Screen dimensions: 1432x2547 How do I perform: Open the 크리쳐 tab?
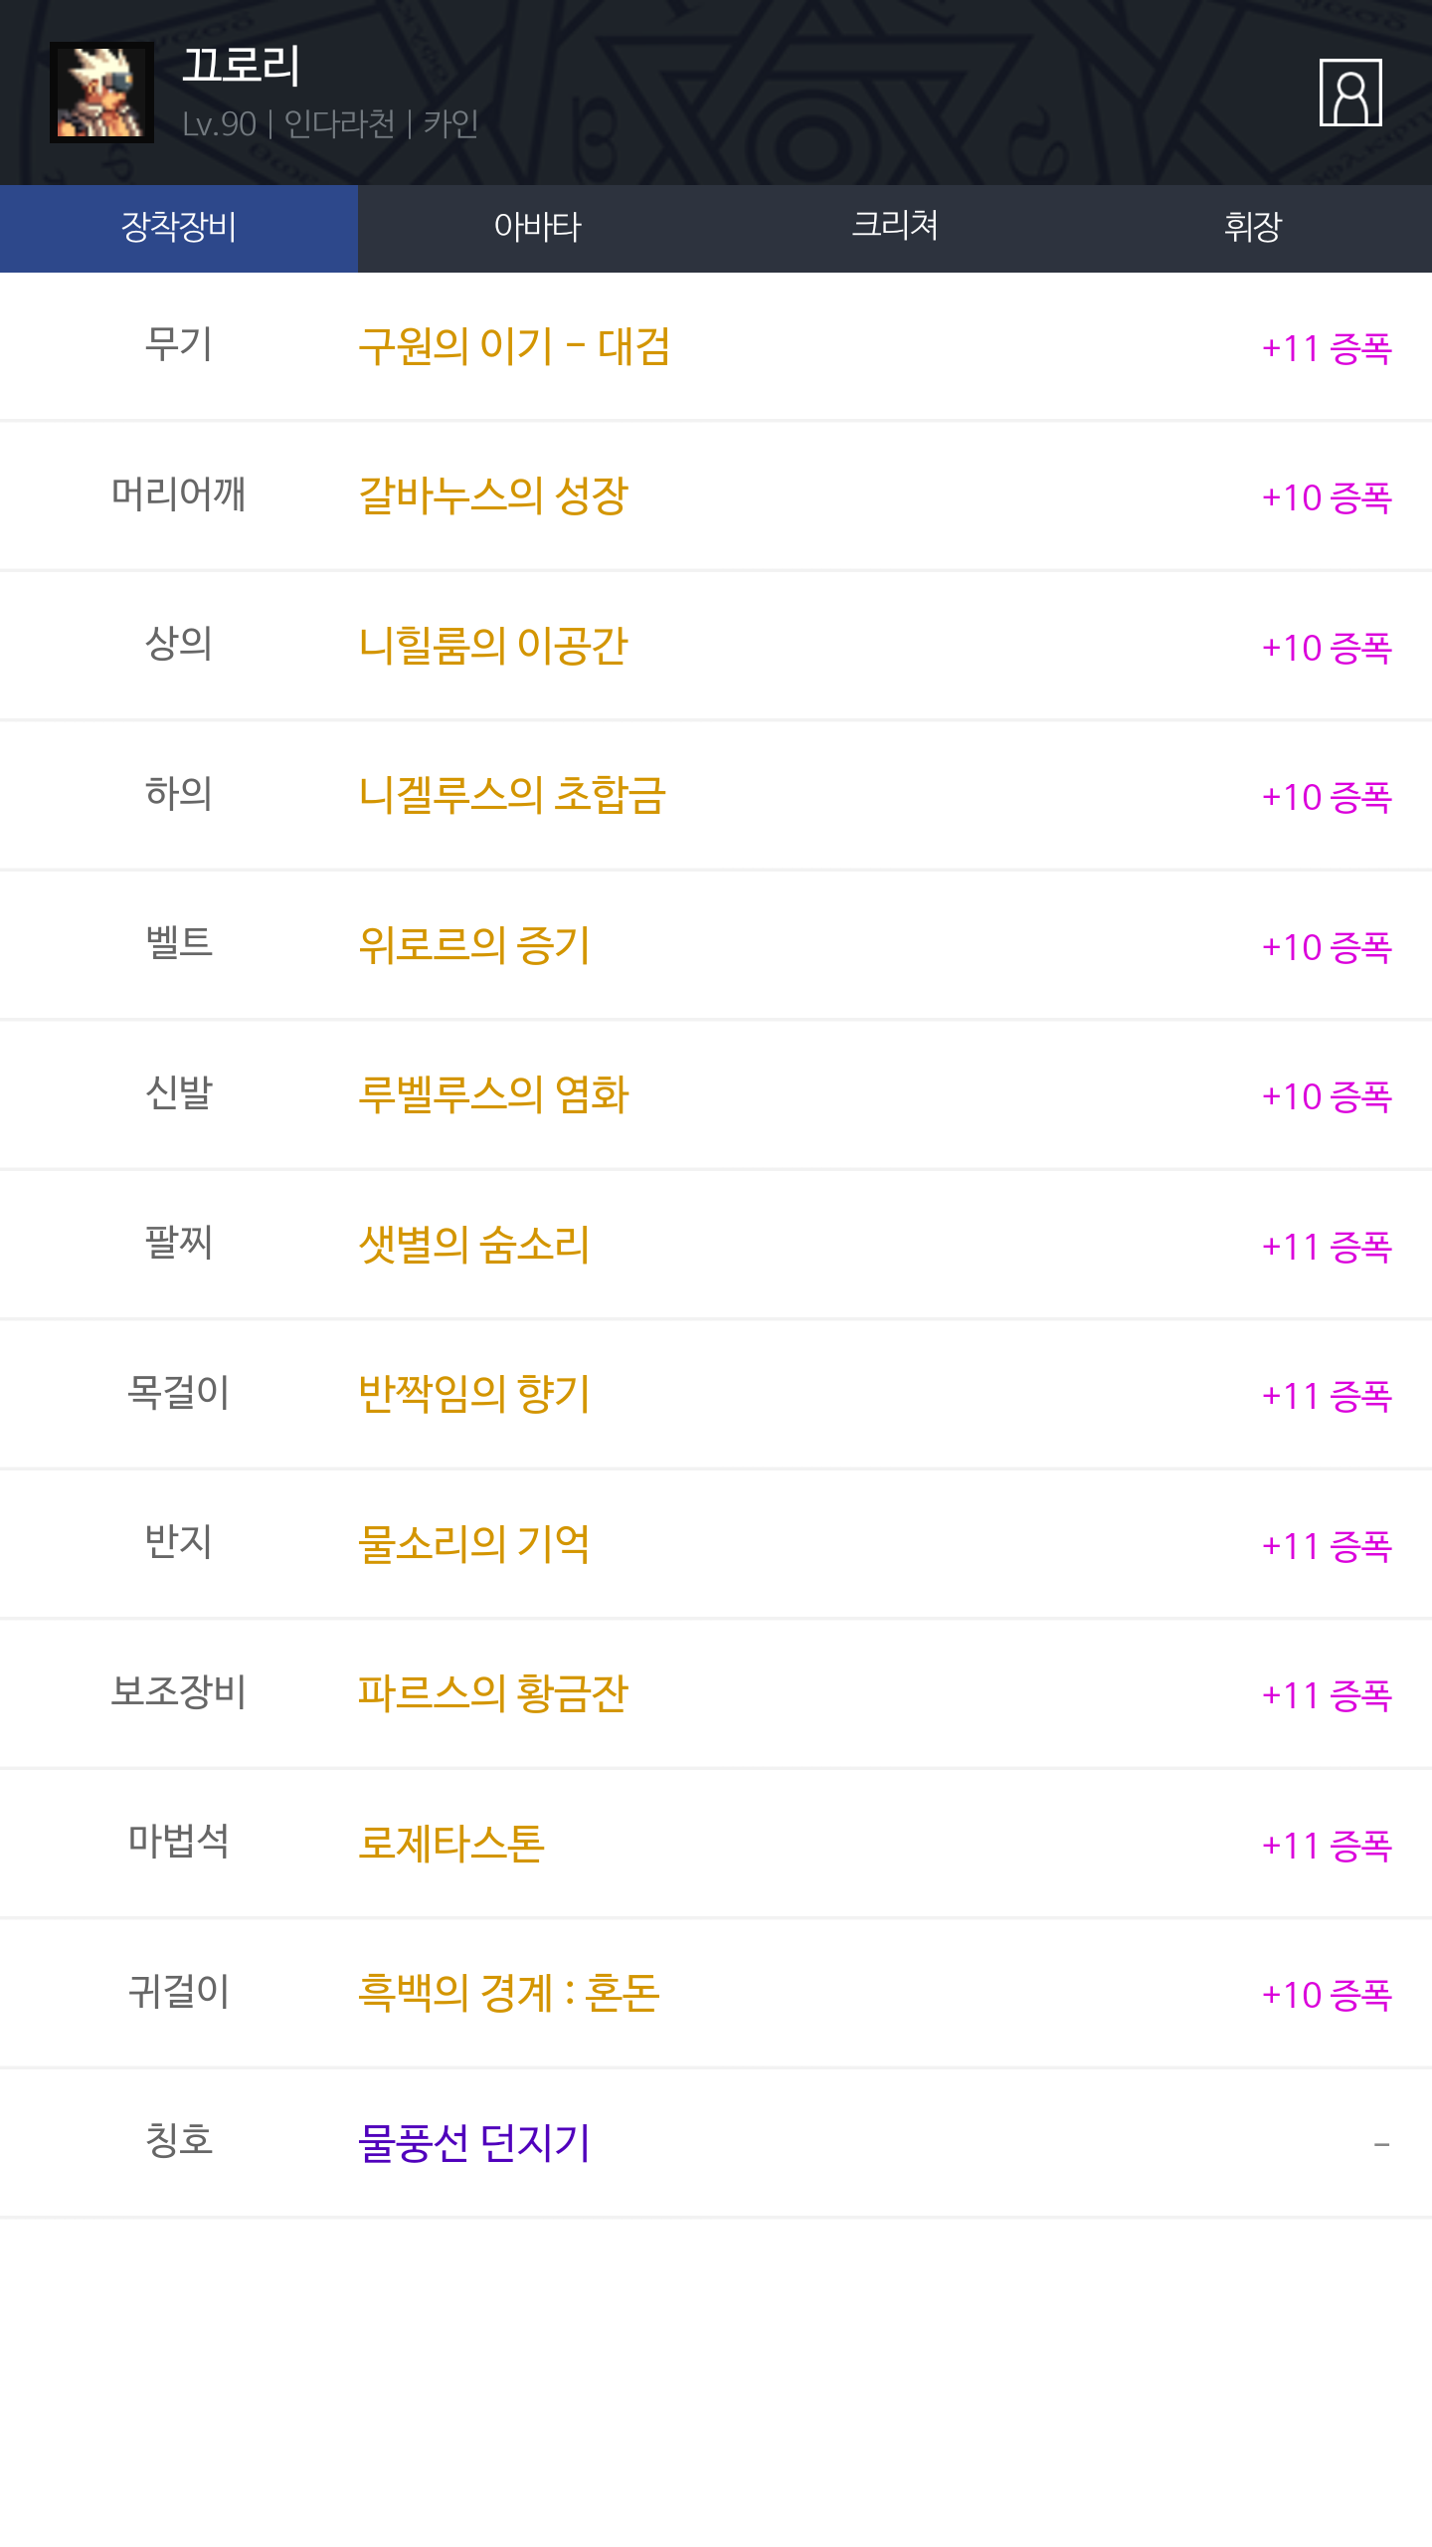[895, 228]
